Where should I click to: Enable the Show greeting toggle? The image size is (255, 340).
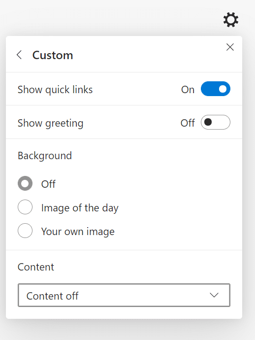pyautogui.click(x=215, y=122)
